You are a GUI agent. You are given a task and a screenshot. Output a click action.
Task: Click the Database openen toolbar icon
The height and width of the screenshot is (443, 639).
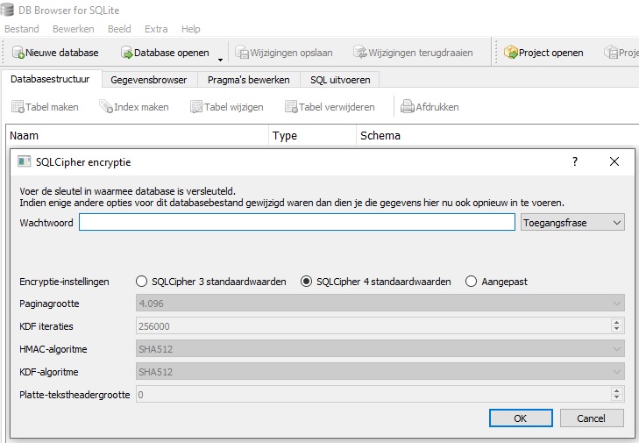pos(127,53)
